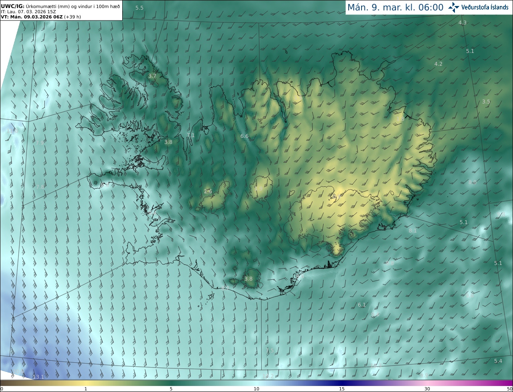Viewport: 513px width, 392px height.
Task: Click the UWC/IG Úrkomumætti title line
Action: (60, 6)
